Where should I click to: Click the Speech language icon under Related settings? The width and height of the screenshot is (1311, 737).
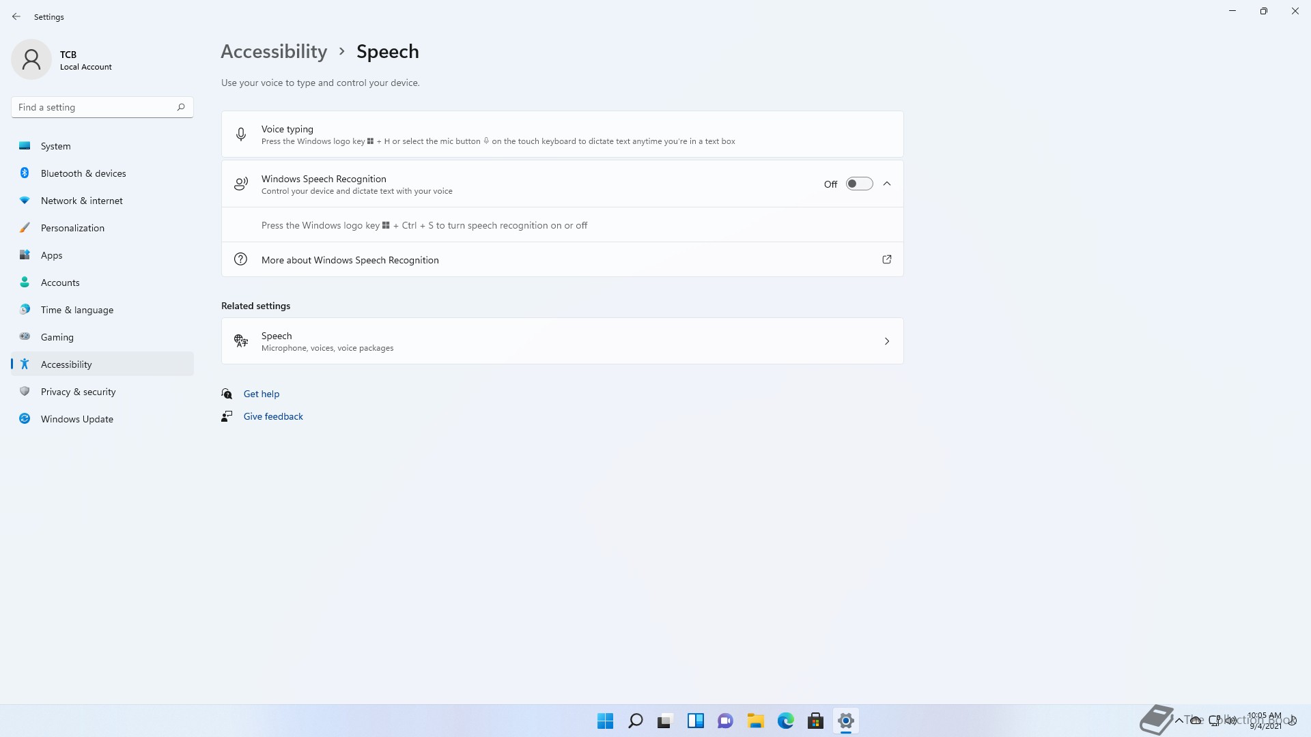tap(241, 341)
